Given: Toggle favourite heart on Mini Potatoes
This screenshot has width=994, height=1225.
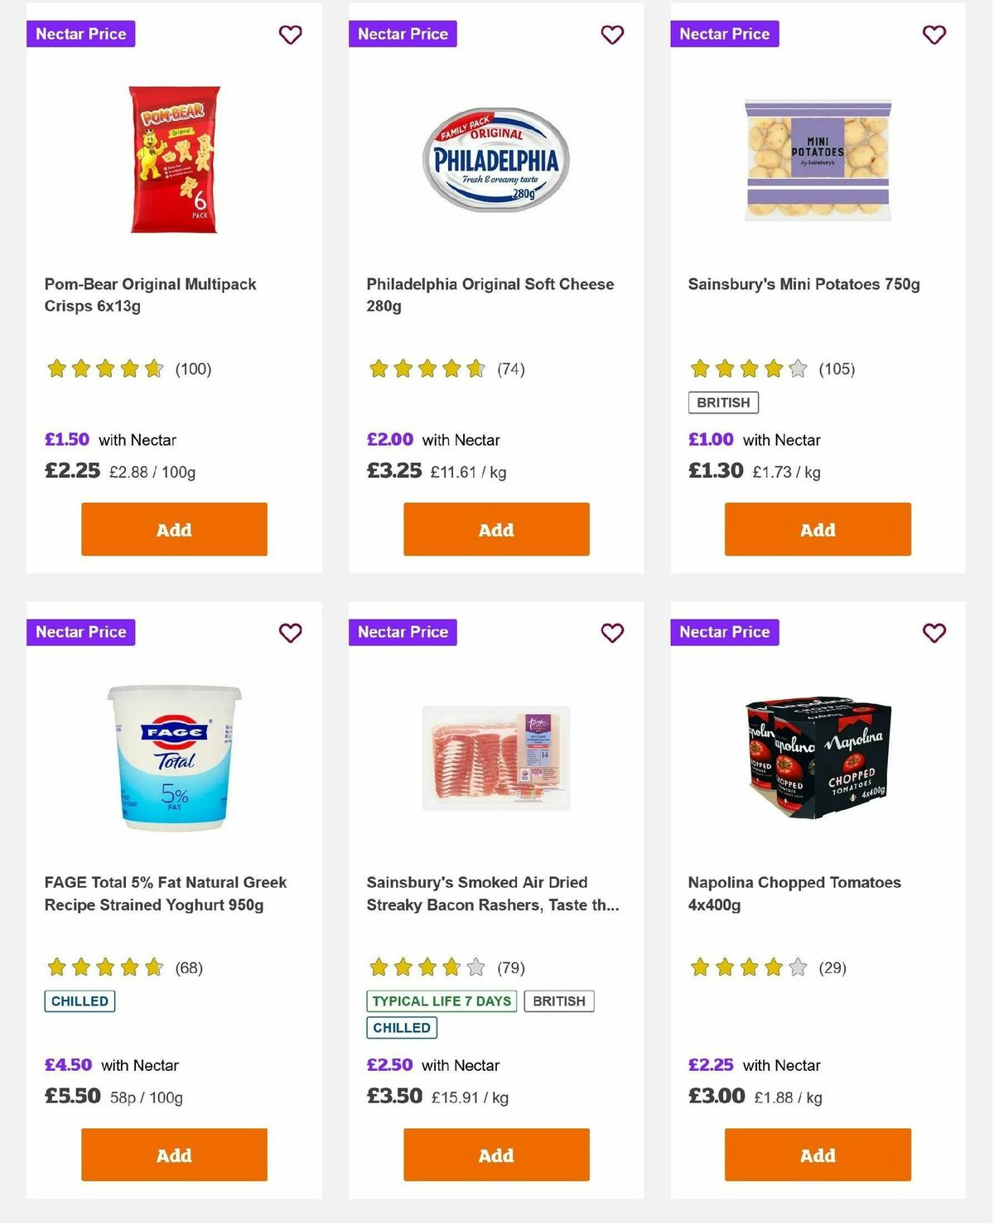Looking at the screenshot, I should [934, 35].
